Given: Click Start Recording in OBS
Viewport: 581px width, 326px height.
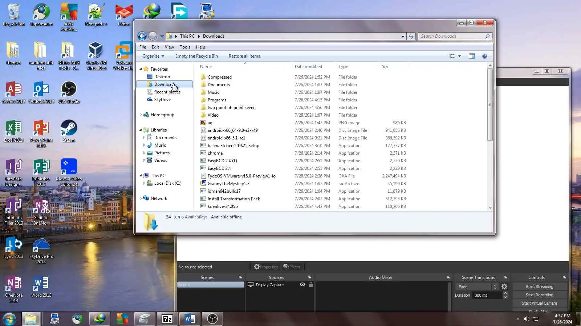Looking at the screenshot, I should pyautogui.click(x=540, y=295).
